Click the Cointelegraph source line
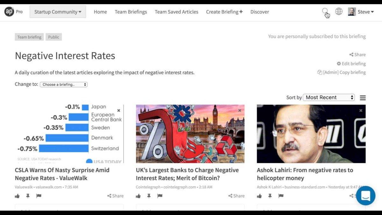 (174, 187)
